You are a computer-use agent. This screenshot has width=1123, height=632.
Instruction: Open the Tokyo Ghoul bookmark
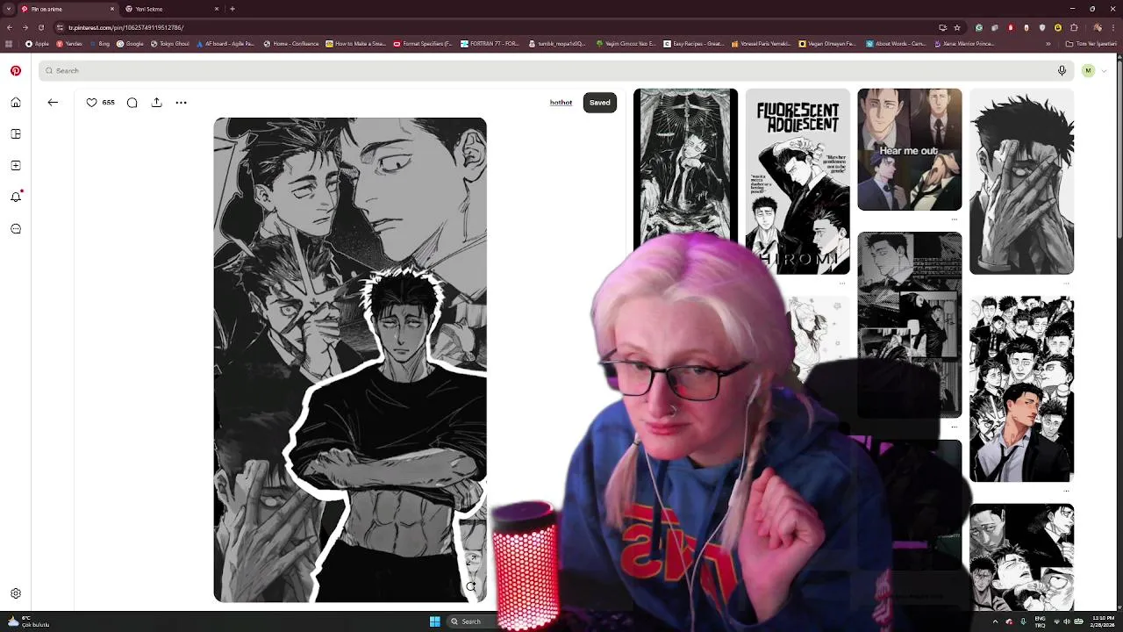171,44
